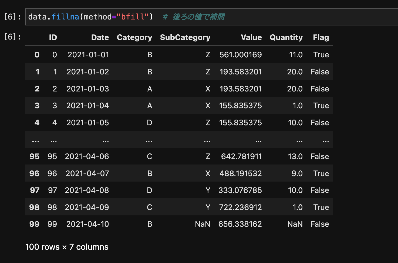Click the value 722.236912

click(241, 207)
